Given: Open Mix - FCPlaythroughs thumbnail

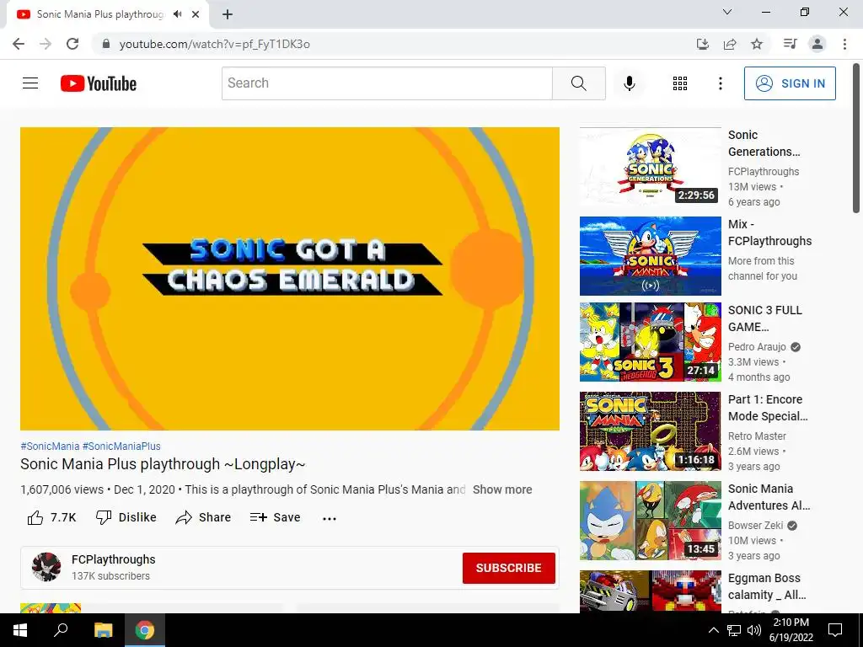Looking at the screenshot, I should pos(650,256).
